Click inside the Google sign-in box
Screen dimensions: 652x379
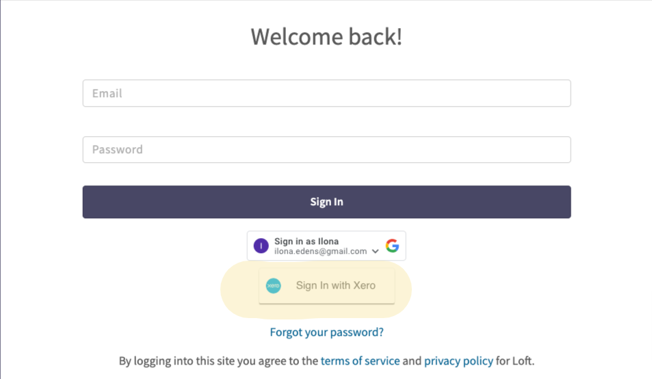(x=326, y=246)
